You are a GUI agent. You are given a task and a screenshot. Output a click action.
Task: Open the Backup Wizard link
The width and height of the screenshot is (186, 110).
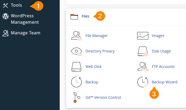pyautogui.click(x=165, y=82)
